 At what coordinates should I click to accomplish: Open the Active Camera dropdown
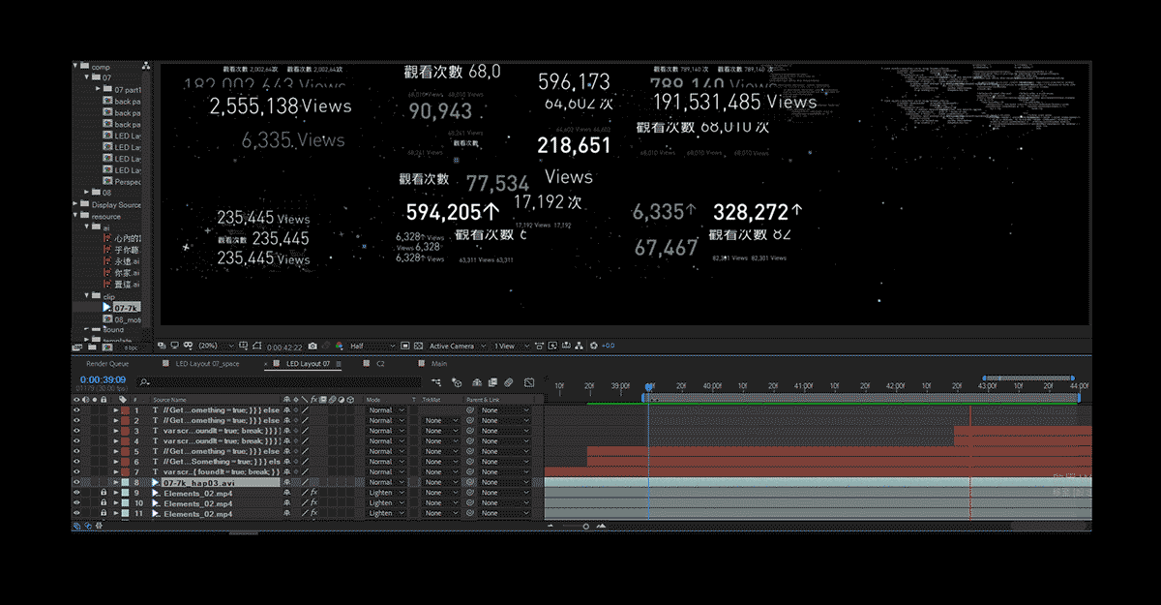point(459,346)
